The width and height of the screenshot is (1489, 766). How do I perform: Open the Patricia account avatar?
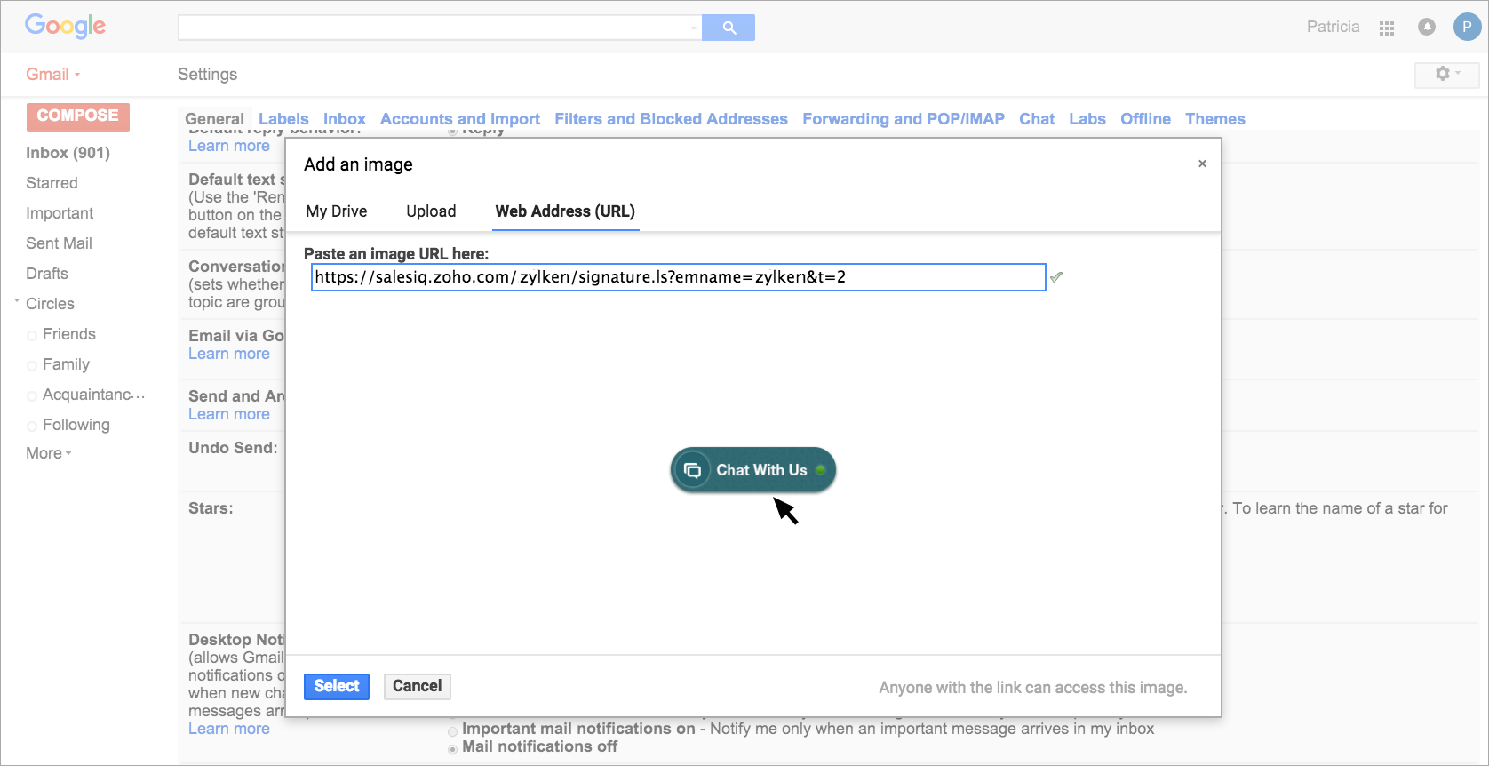tap(1467, 27)
